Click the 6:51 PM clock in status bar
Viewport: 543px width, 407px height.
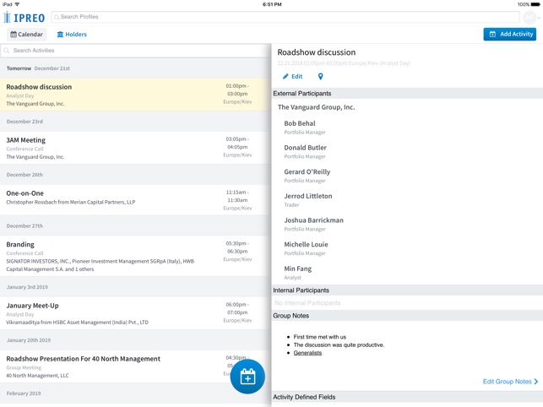[x=272, y=4]
